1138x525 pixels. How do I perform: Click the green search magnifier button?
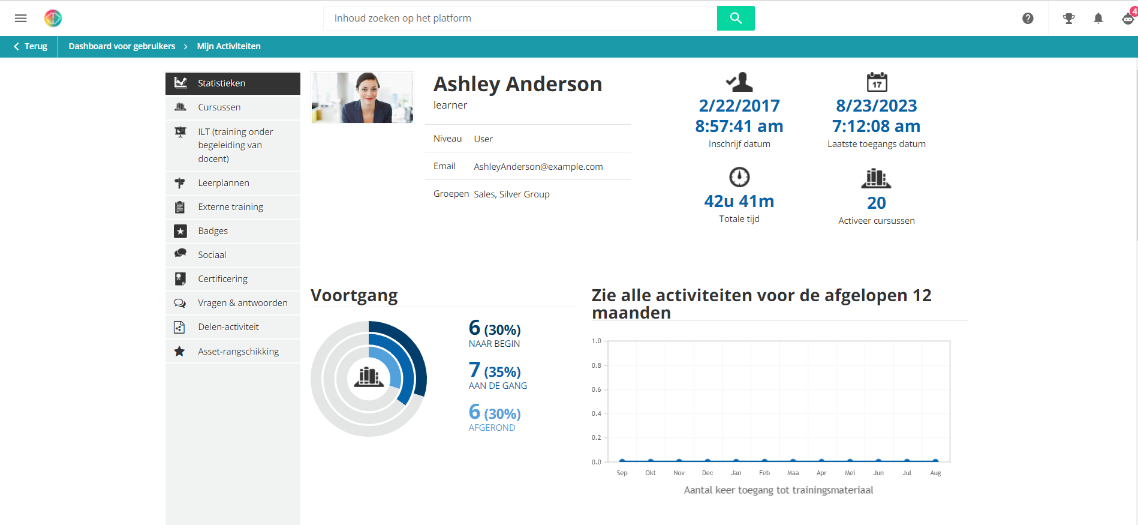tap(736, 18)
